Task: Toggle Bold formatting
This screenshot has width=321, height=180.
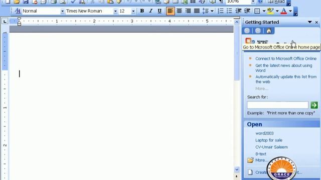Action: click(x=142, y=11)
